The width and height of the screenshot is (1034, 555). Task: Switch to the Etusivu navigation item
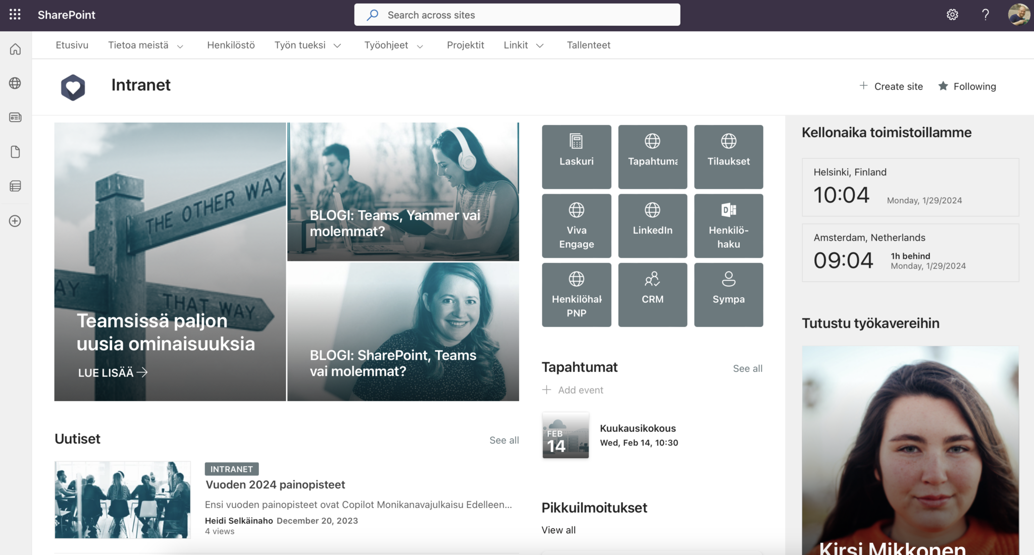point(72,45)
